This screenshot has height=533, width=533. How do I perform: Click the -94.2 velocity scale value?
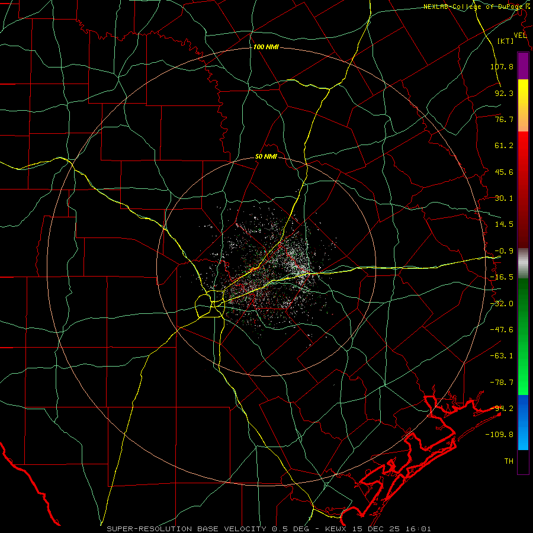point(502,409)
